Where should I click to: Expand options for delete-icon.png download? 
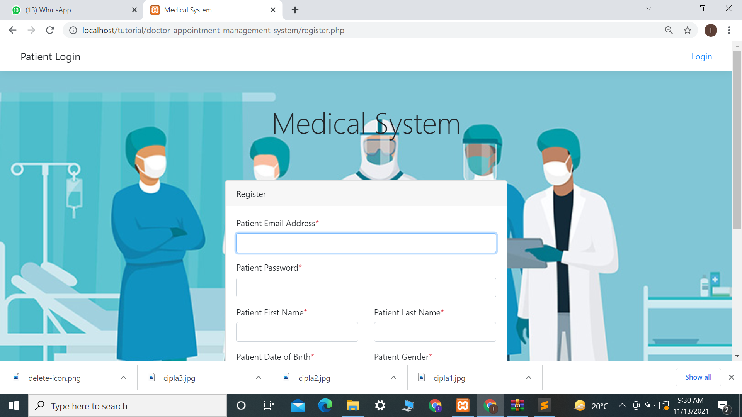pos(123,378)
